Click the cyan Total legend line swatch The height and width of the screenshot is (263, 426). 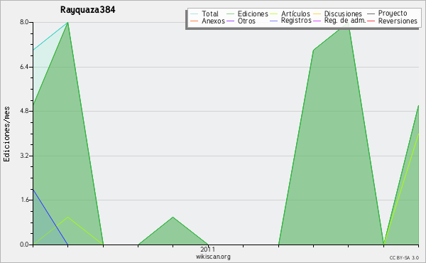(195, 14)
